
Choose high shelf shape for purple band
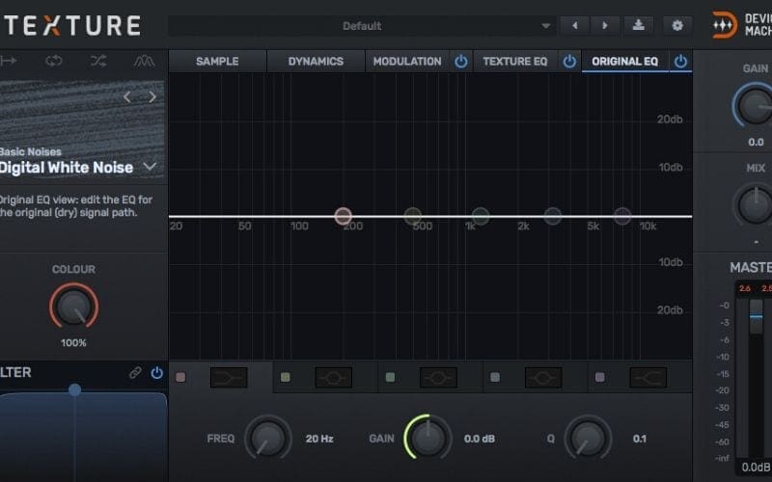pyautogui.click(x=648, y=378)
